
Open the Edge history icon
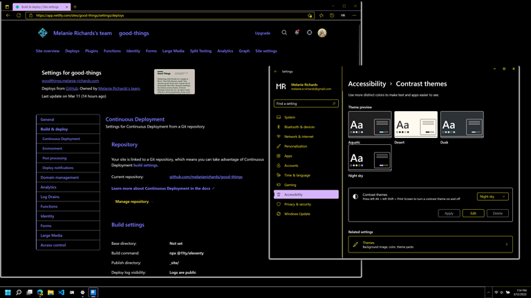(332, 15)
